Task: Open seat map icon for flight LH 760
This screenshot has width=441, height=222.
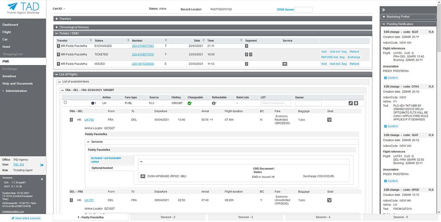Action: pyautogui.click(x=329, y=120)
